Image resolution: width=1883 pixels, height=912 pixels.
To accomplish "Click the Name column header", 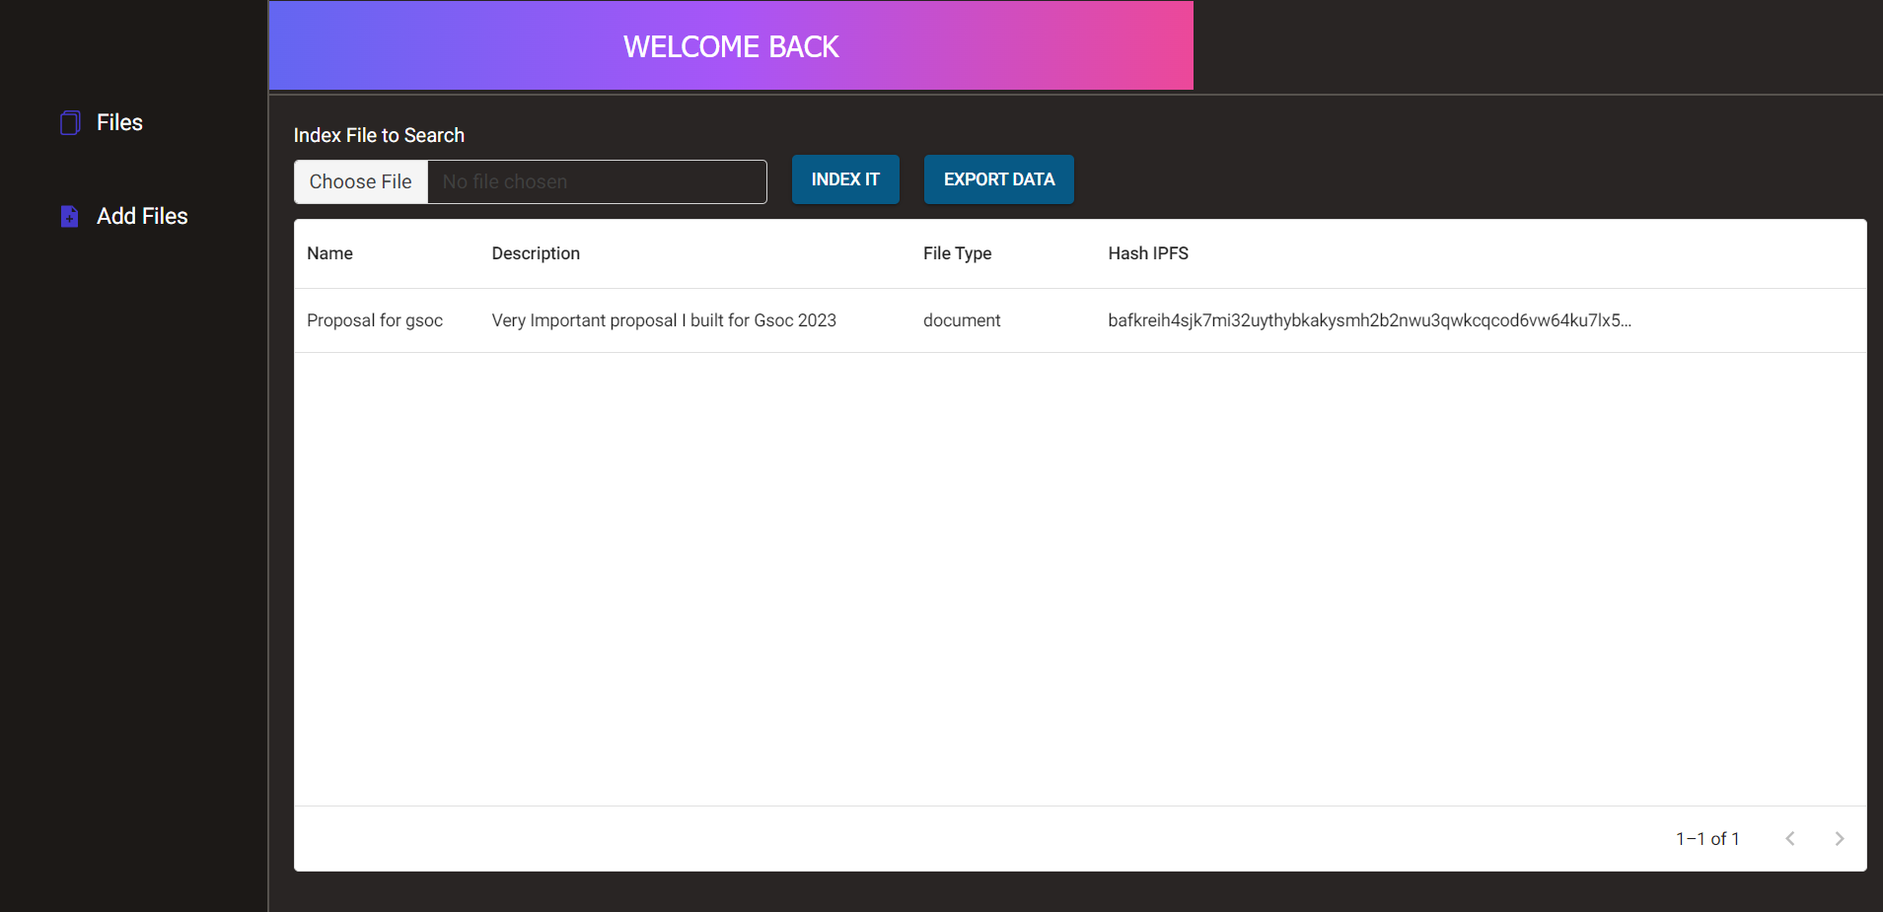I will (x=328, y=253).
